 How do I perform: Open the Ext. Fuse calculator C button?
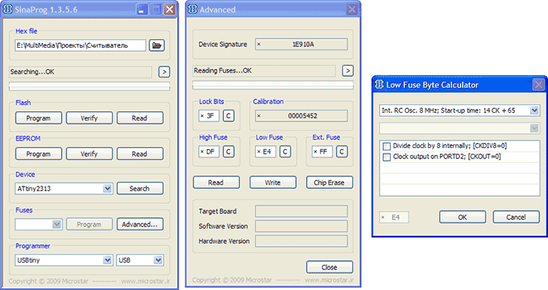tap(342, 152)
